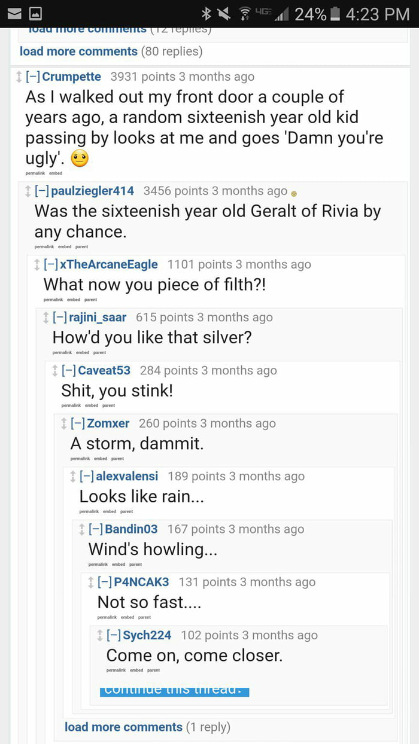The height and width of the screenshot is (744, 419).
Task: Click the gold badge after paulziegler414's timestamp
Action: [294, 193]
